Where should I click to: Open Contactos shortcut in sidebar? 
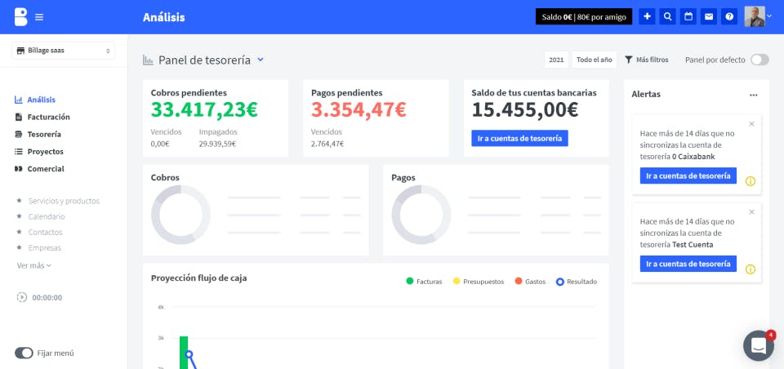46,232
